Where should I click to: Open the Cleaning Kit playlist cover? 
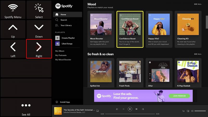[x=188, y=24]
